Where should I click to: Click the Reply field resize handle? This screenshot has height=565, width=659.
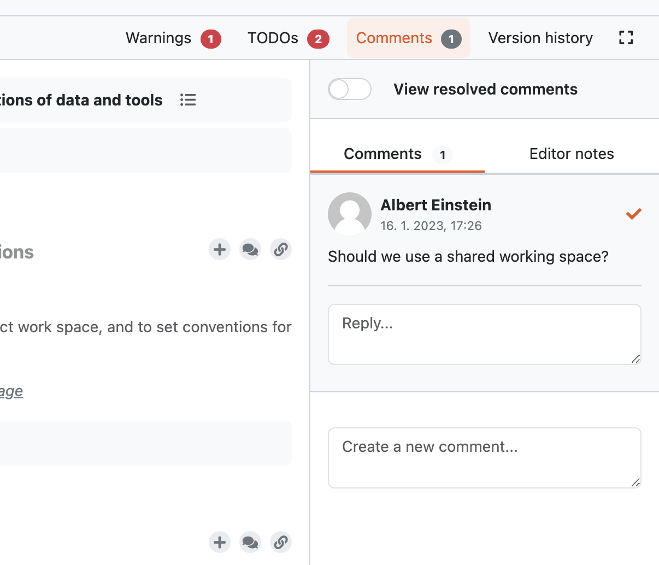click(636, 359)
